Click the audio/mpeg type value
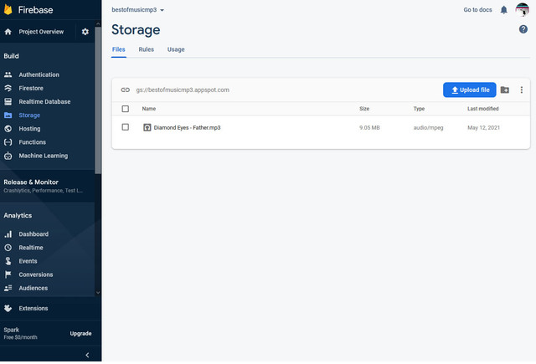The image size is (536, 364). [428, 127]
